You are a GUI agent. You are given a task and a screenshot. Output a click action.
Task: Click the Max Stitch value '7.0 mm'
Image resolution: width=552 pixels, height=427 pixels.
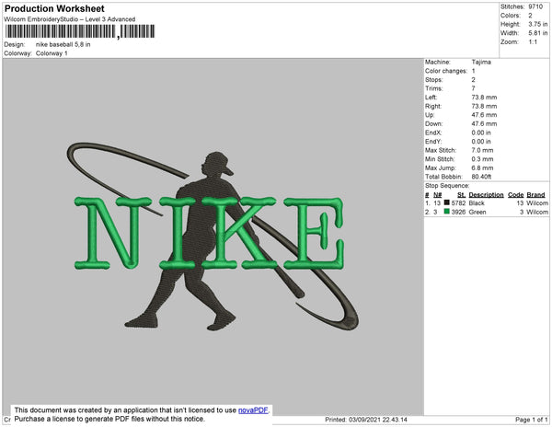pos(482,150)
